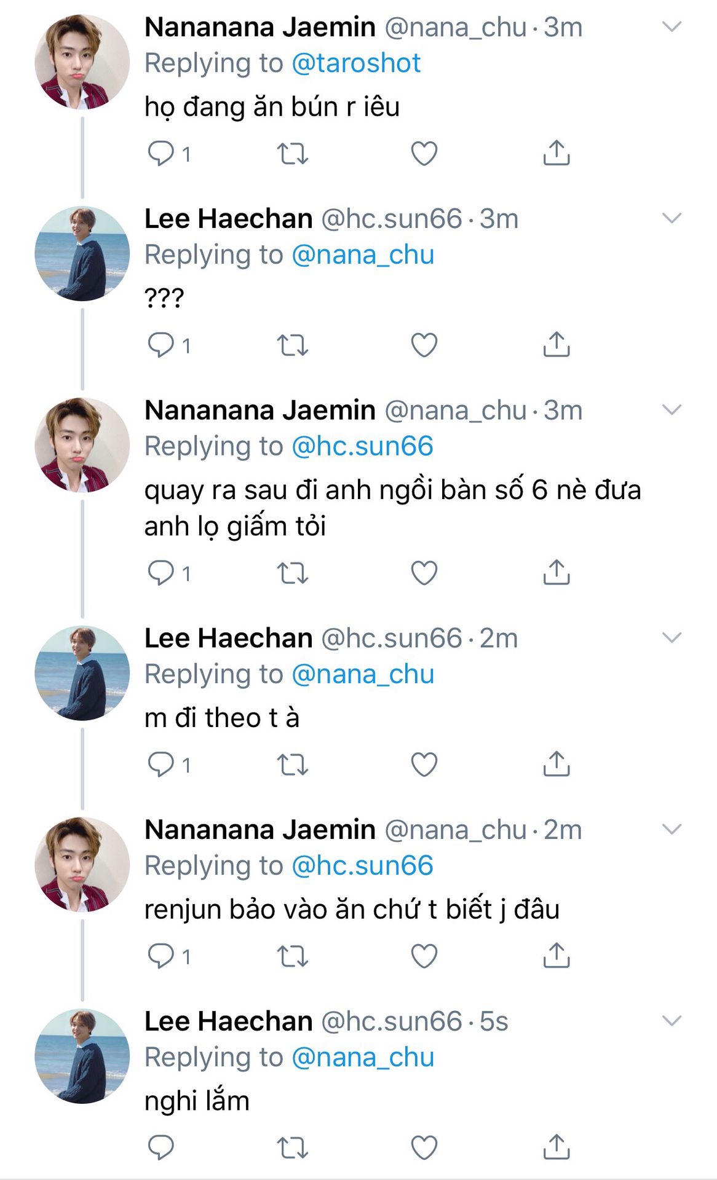Open the @nana_chu mention in the "???" tweet
This screenshot has height=1180, width=717.
[x=363, y=255]
